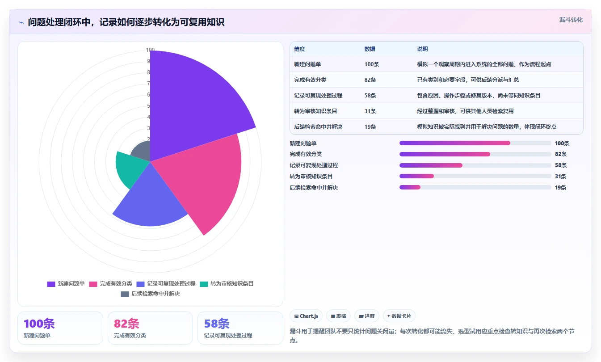The image size is (601, 362).
Task: Toggle the 新建问题单 legend item under the chart
Action: [x=66, y=284]
